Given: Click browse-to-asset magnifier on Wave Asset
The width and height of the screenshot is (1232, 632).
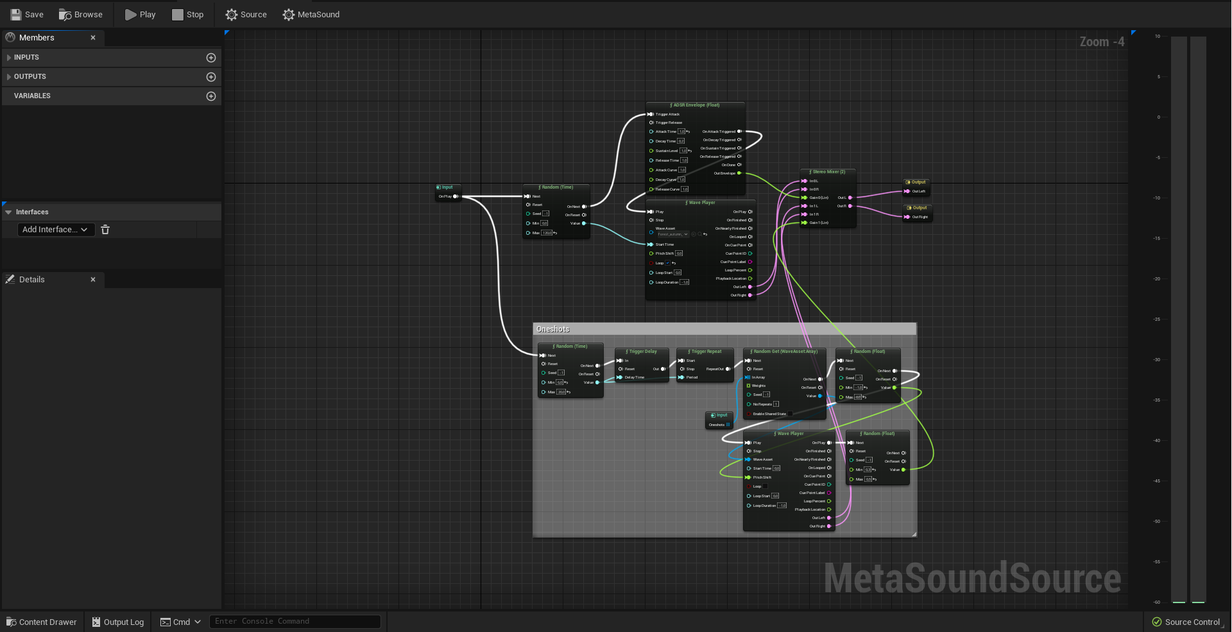Looking at the screenshot, I should tap(699, 234).
